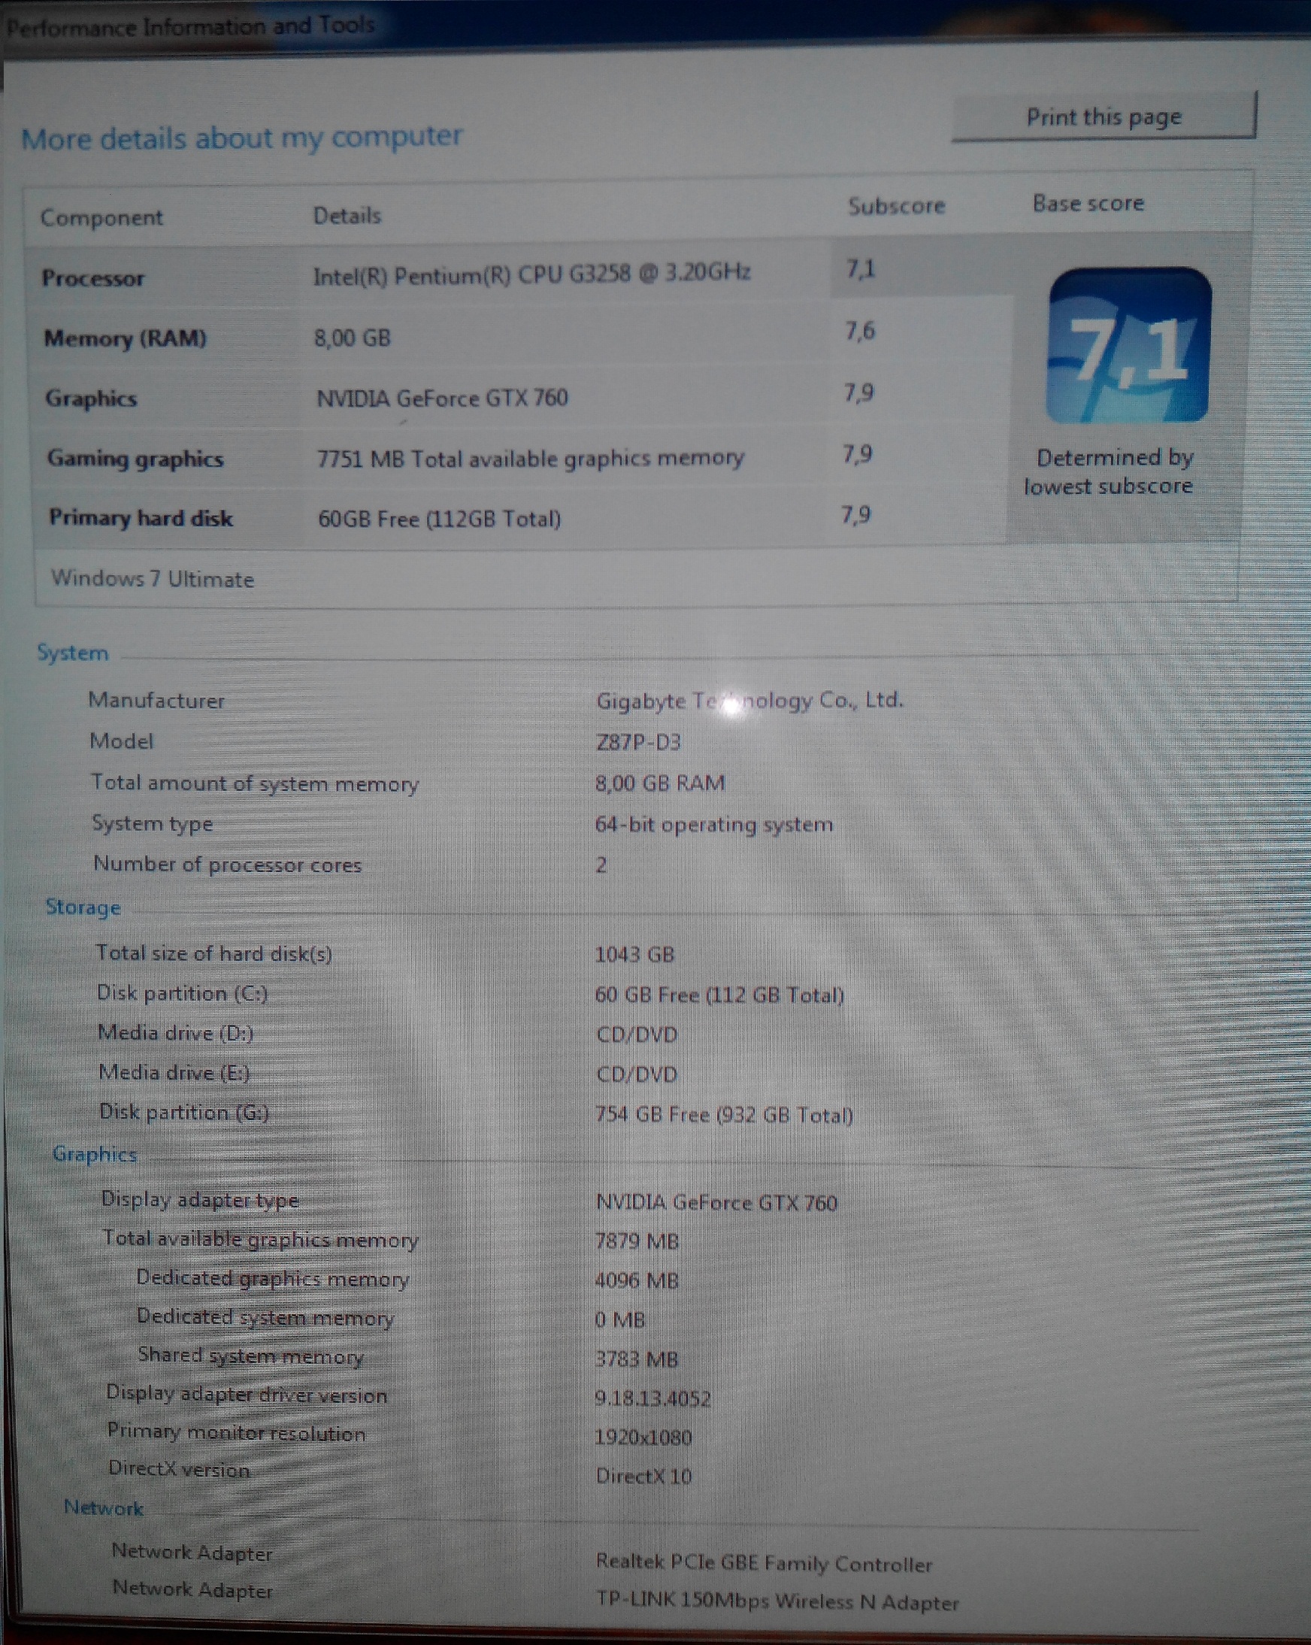Click the blue Graphics section heading
Image resolution: width=1311 pixels, height=1645 pixels.
pyautogui.click(x=95, y=1154)
